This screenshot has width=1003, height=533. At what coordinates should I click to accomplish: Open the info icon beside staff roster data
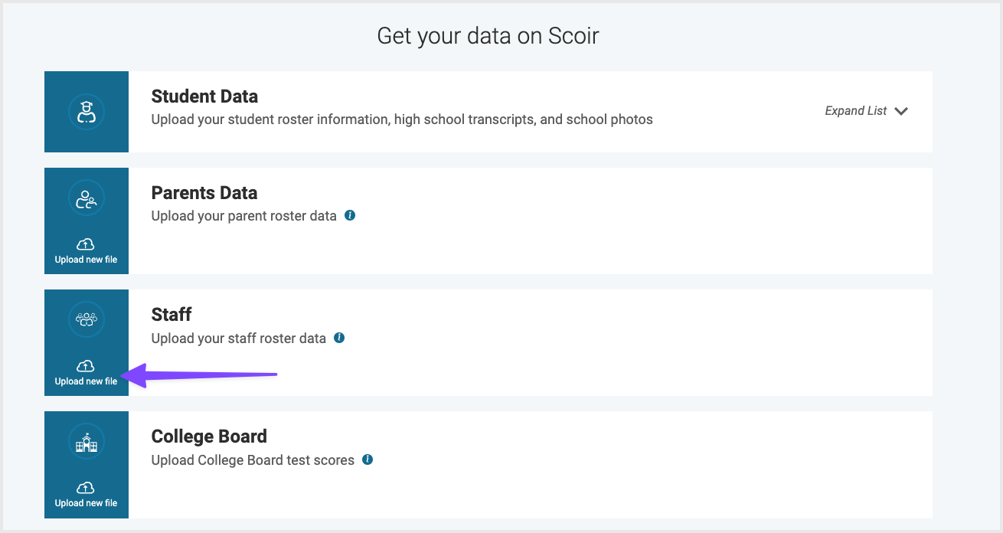tap(339, 337)
